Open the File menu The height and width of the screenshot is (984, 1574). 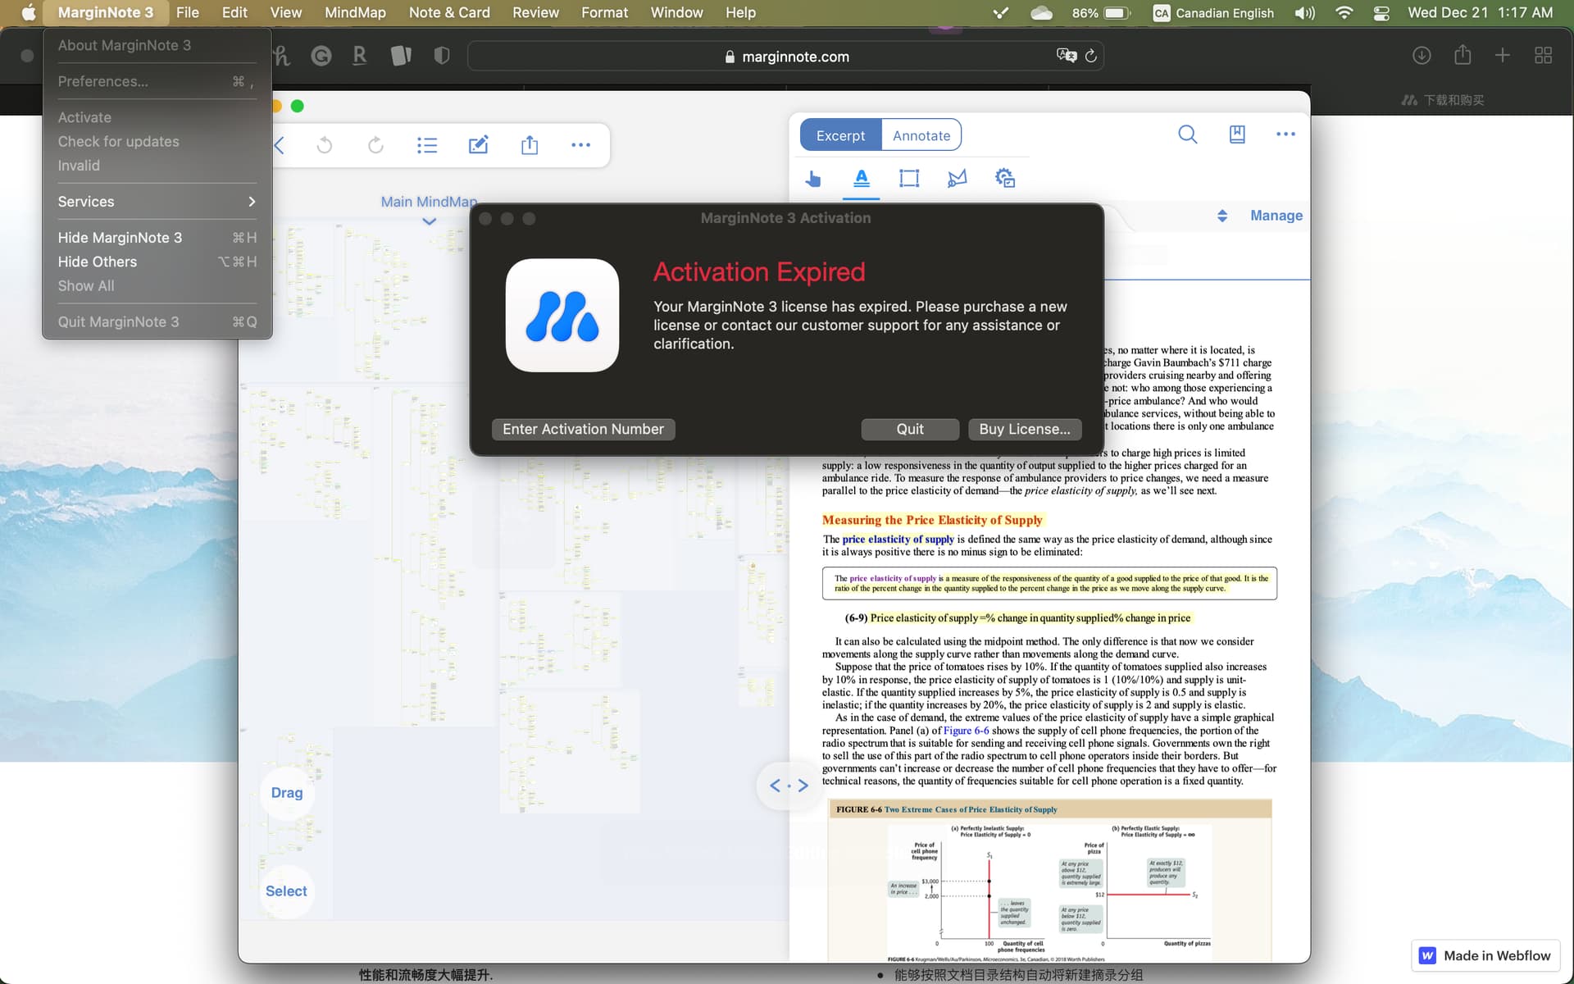(x=187, y=12)
